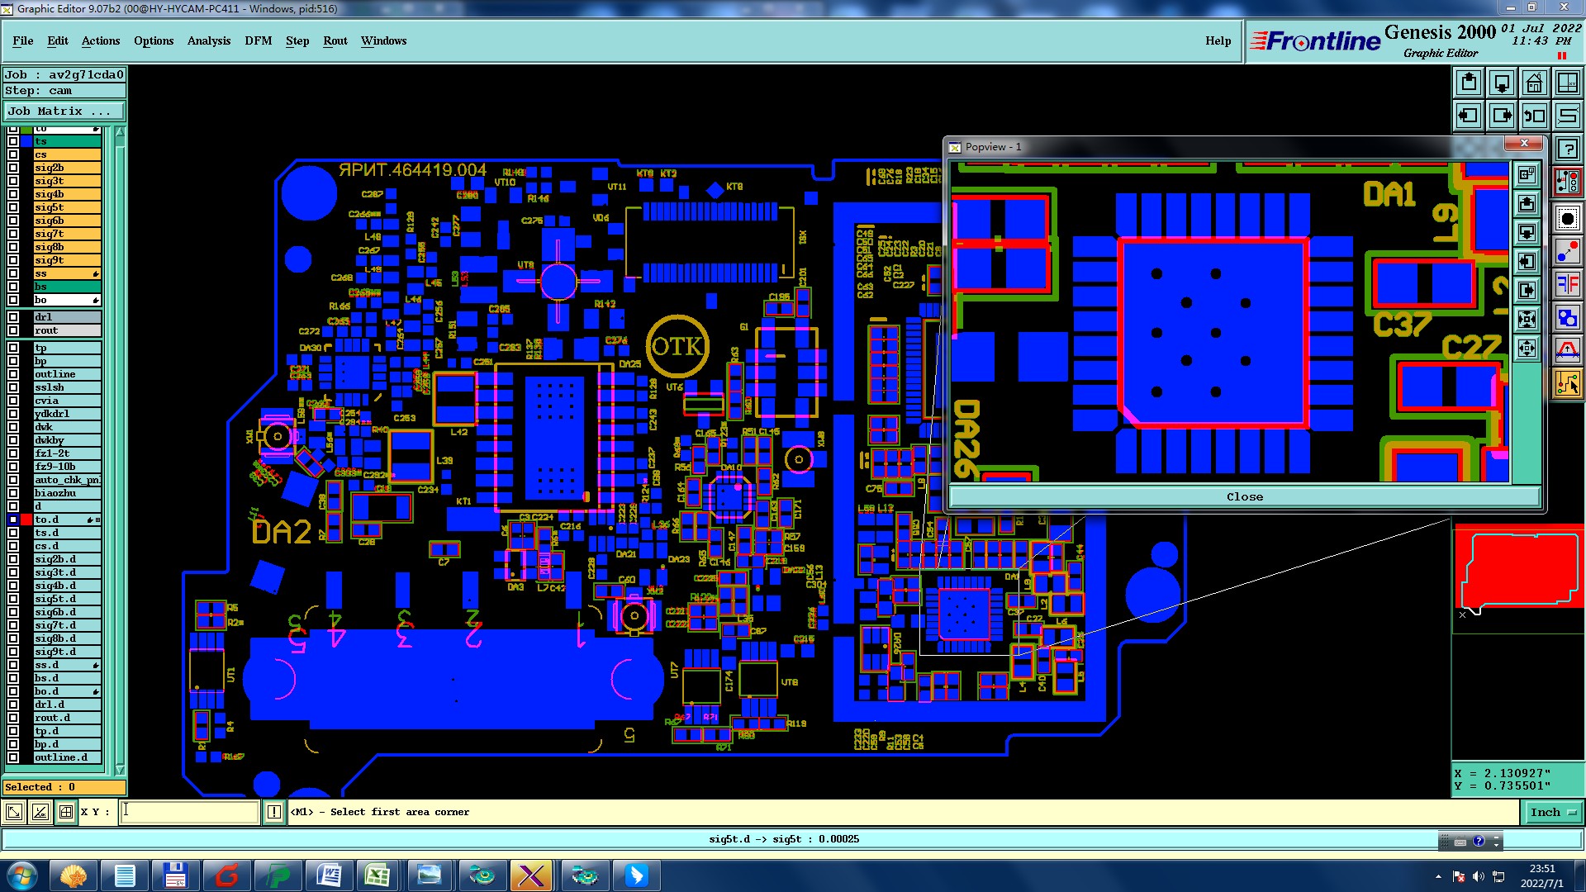Image resolution: width=1586 pixels, height=892 pixels.
Task: Toggle checkbox for layer cvia
Action: [x=13, y=401]
